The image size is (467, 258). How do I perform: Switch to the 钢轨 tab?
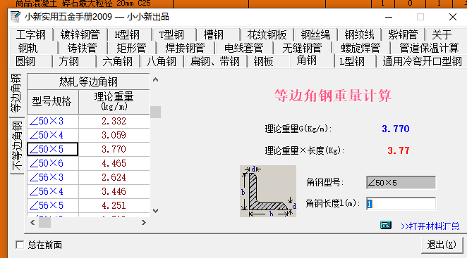click(28, 48)
